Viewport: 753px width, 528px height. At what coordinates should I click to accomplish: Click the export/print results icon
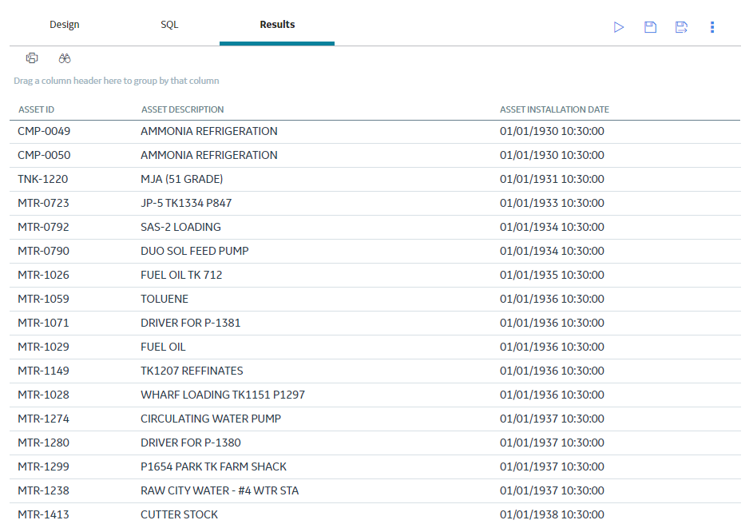32,58
